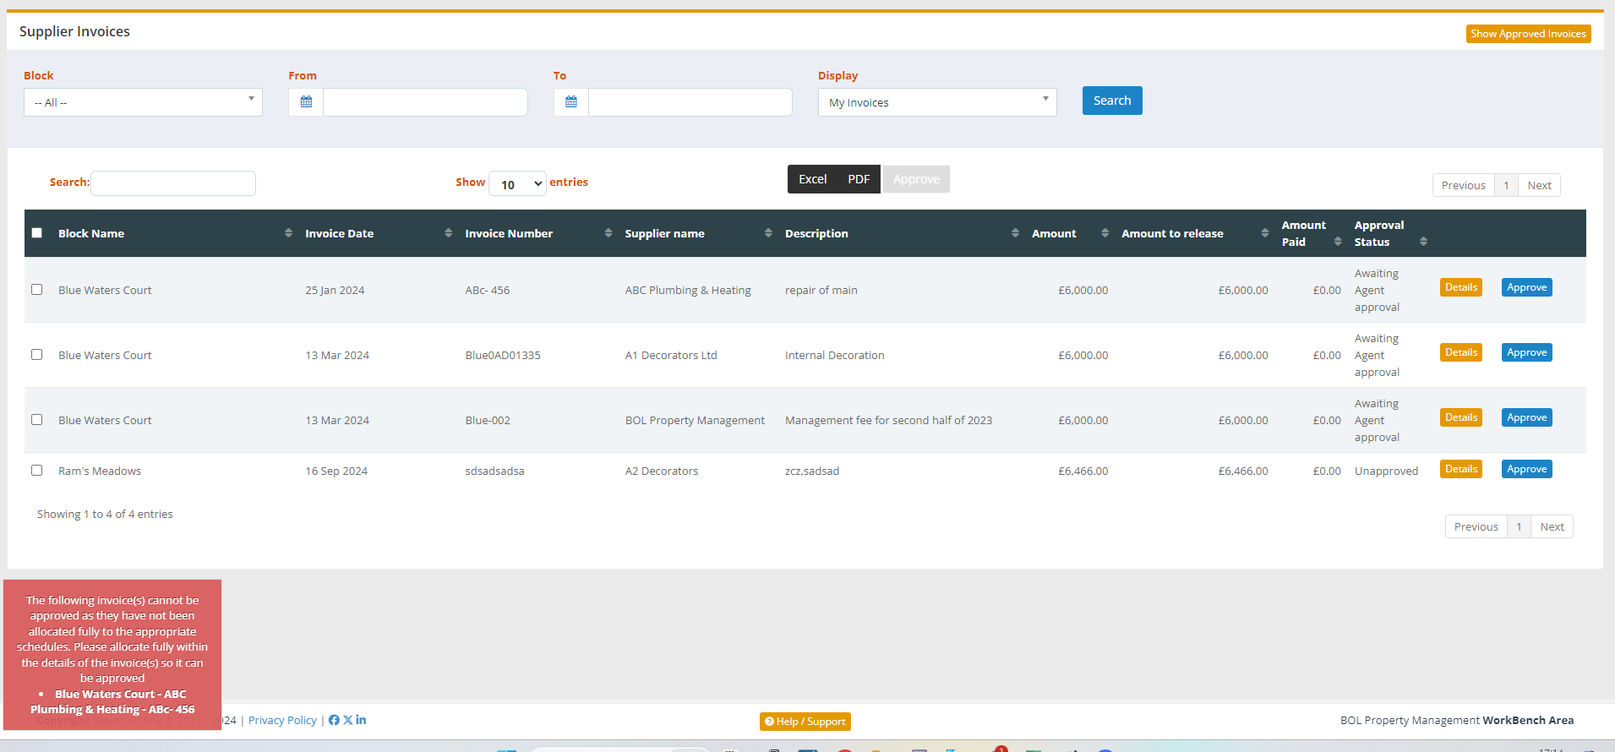1615x752 pixels.
Task: Open the LinkedIn icon in footer
Action: click(361, 720)
